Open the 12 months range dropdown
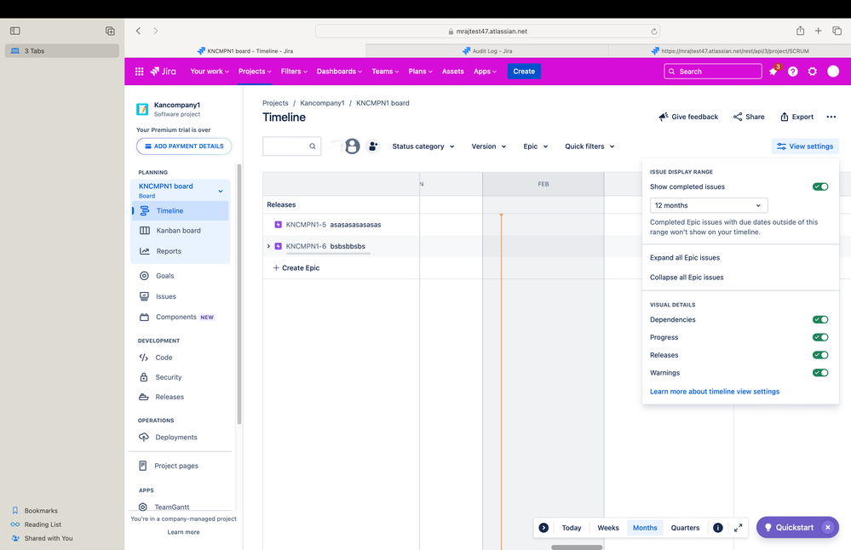This screenshot has height=550, width=851. click(x=709, y=205)
